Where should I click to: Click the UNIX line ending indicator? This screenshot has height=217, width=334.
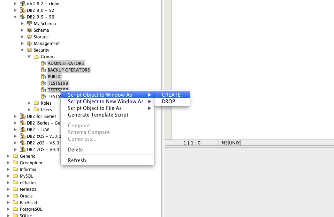235,143
